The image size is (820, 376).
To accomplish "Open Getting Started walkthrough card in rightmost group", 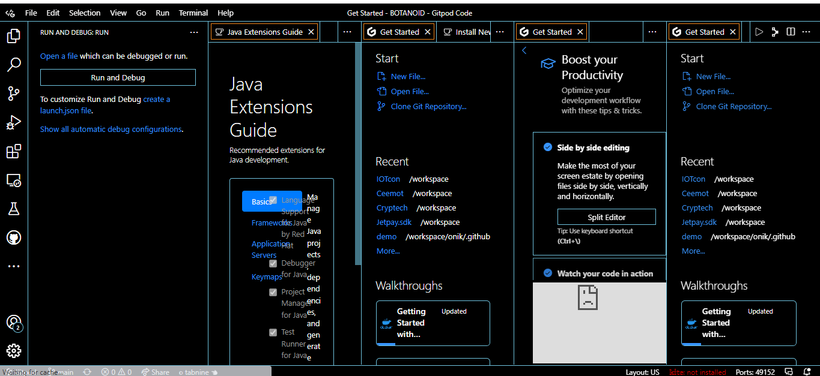I will (738, 323).
